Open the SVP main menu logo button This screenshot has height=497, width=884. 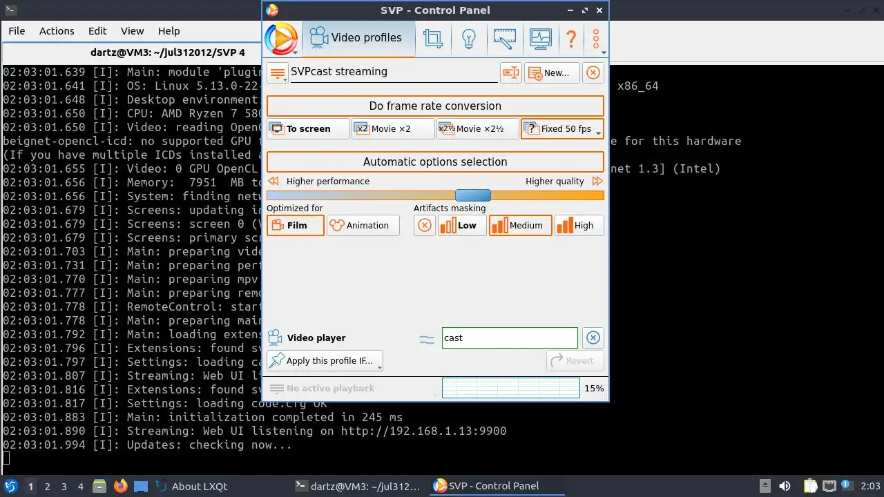[281, 39]
